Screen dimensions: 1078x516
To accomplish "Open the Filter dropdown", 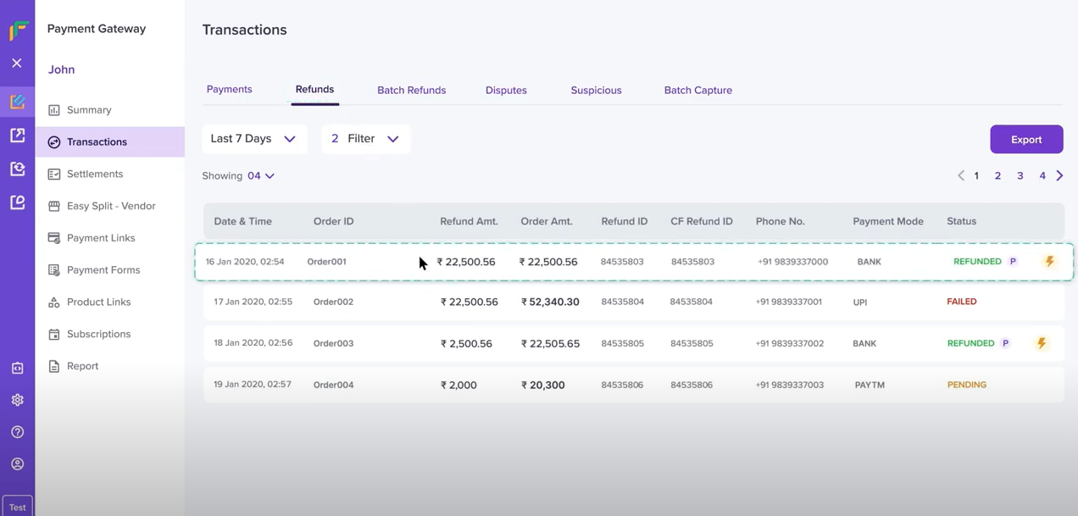I will [x=365, y=139].
